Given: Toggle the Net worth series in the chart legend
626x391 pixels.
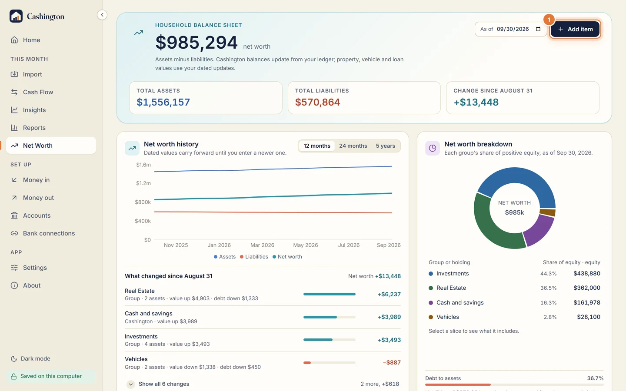Looking at the screenshot, I should (x=287, y=257).
